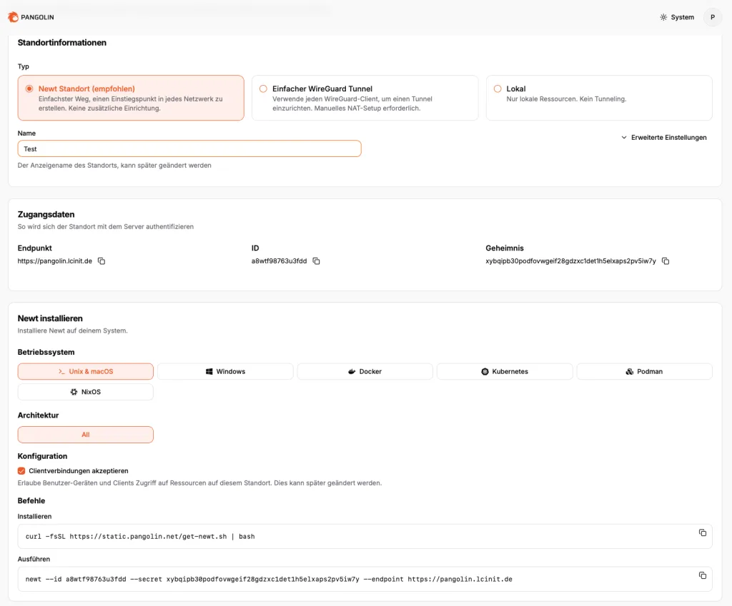
Task: Click the All architecture button
Action: [x=85, y=435]
